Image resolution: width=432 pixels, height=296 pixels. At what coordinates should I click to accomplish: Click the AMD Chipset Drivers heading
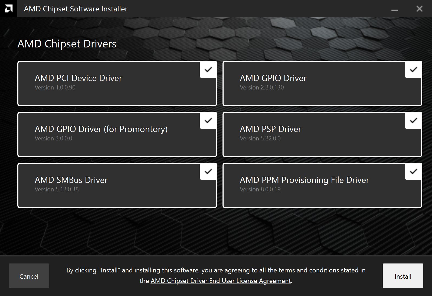67,44
